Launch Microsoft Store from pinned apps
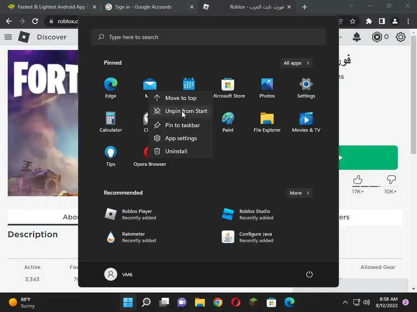Viewport: 417px width, 312px height. click(228, 88)
